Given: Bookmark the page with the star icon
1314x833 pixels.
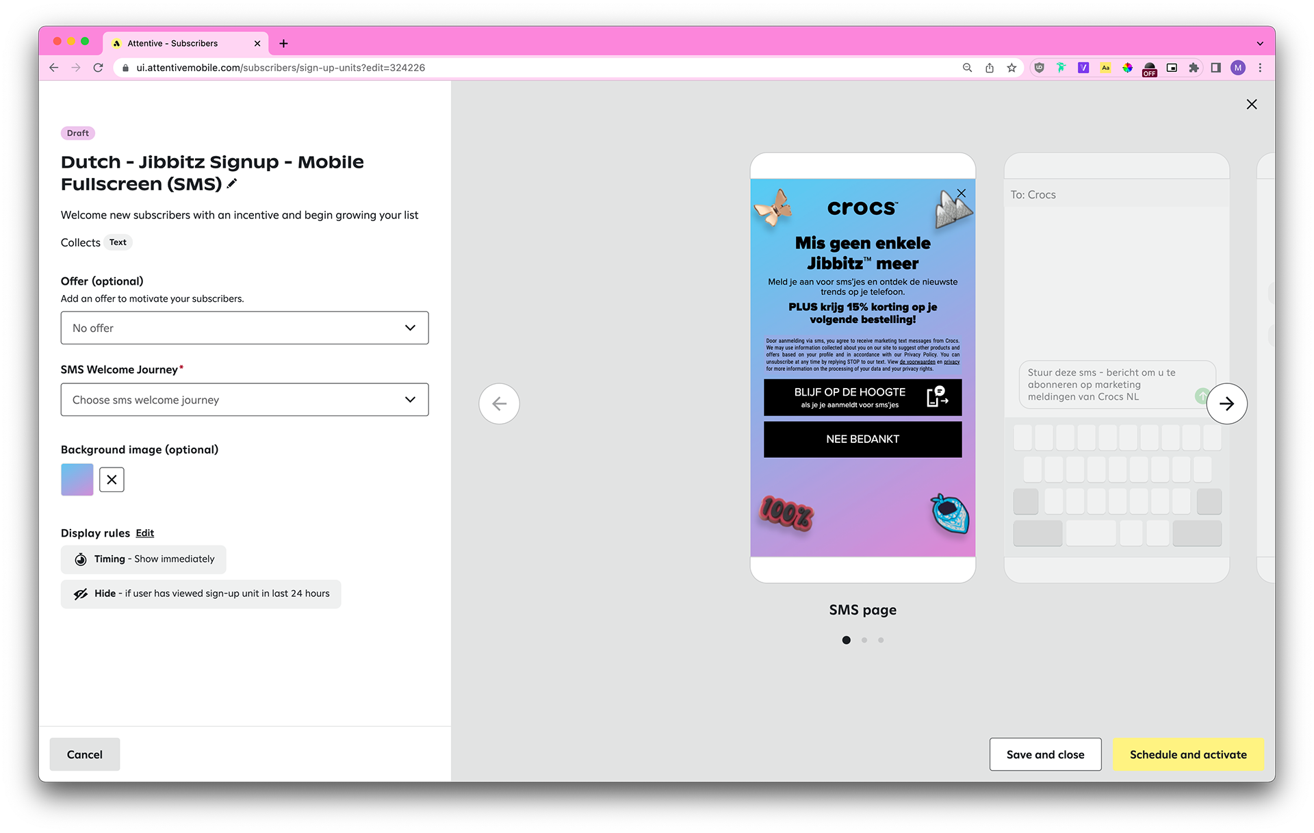Looking at the screenshot, I should (x=1012, y=68).
